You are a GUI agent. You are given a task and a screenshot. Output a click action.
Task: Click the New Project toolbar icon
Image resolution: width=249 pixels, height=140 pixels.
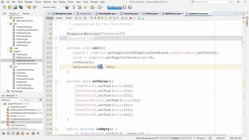[x=10, y=7]
